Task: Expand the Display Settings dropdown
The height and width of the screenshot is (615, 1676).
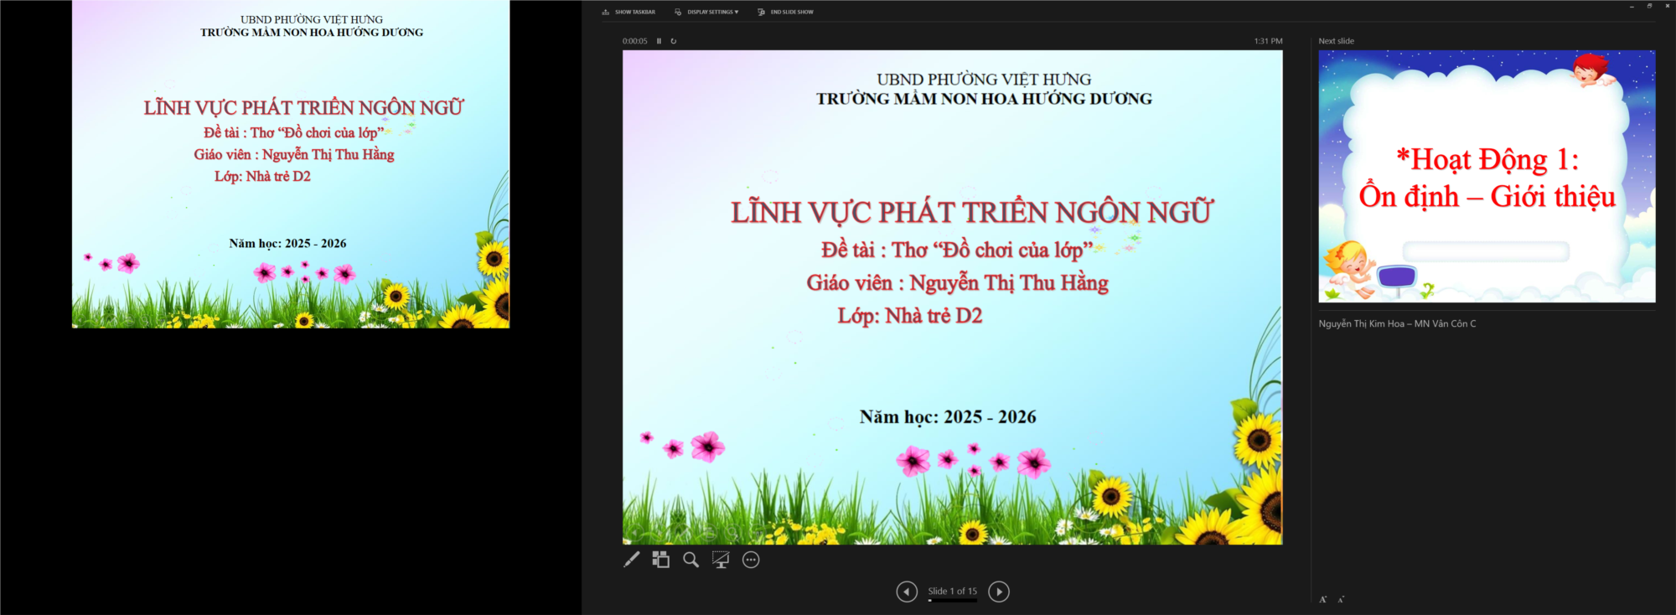Action: [x=707, y=13]
